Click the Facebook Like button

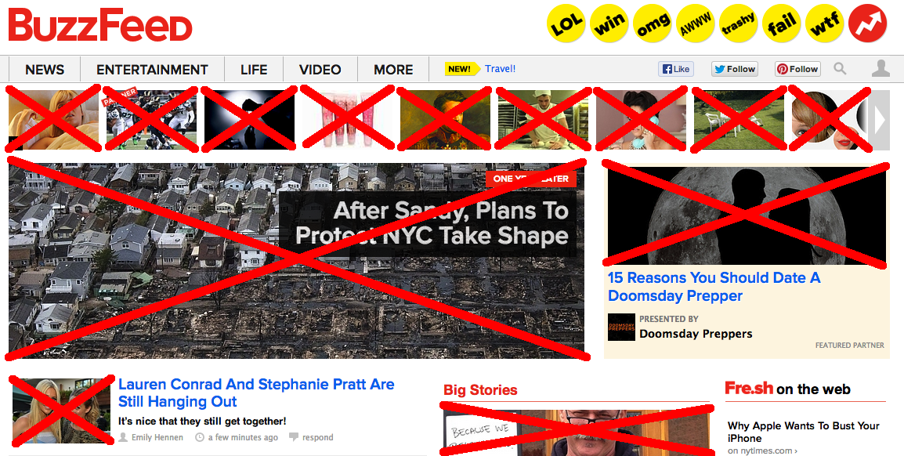coord(676,69)
